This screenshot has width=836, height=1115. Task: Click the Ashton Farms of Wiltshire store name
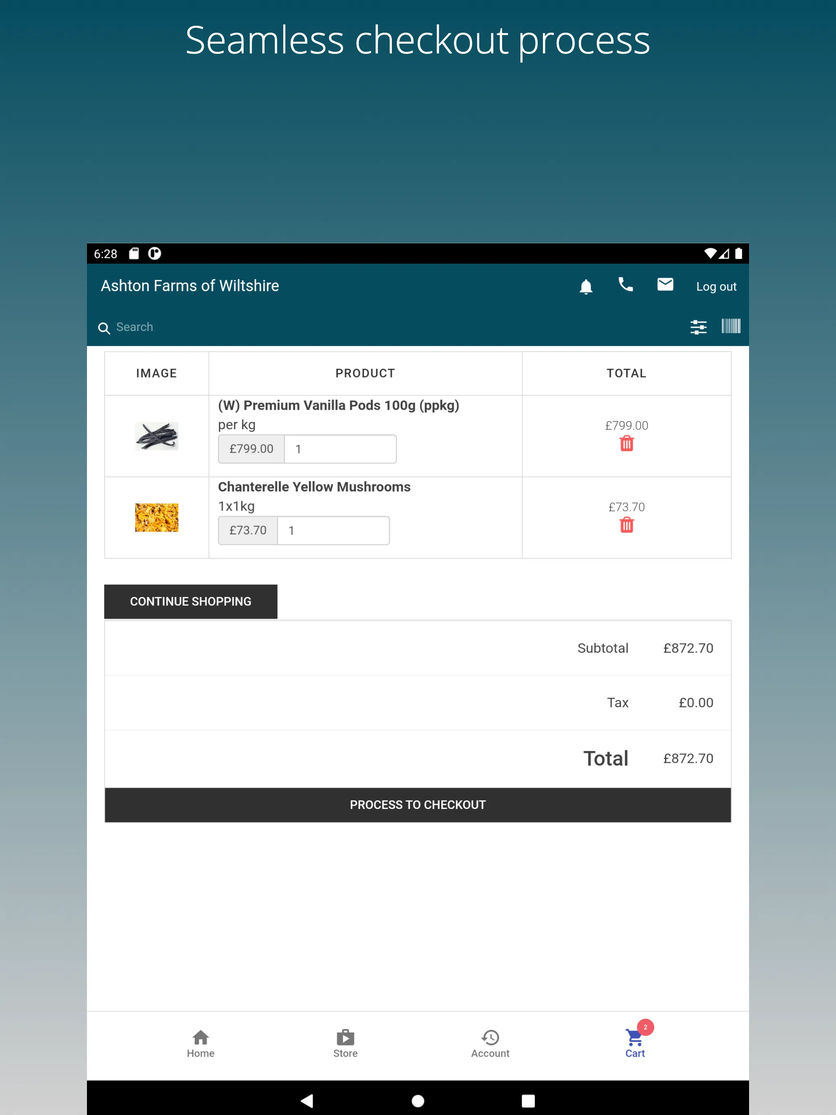191,285
